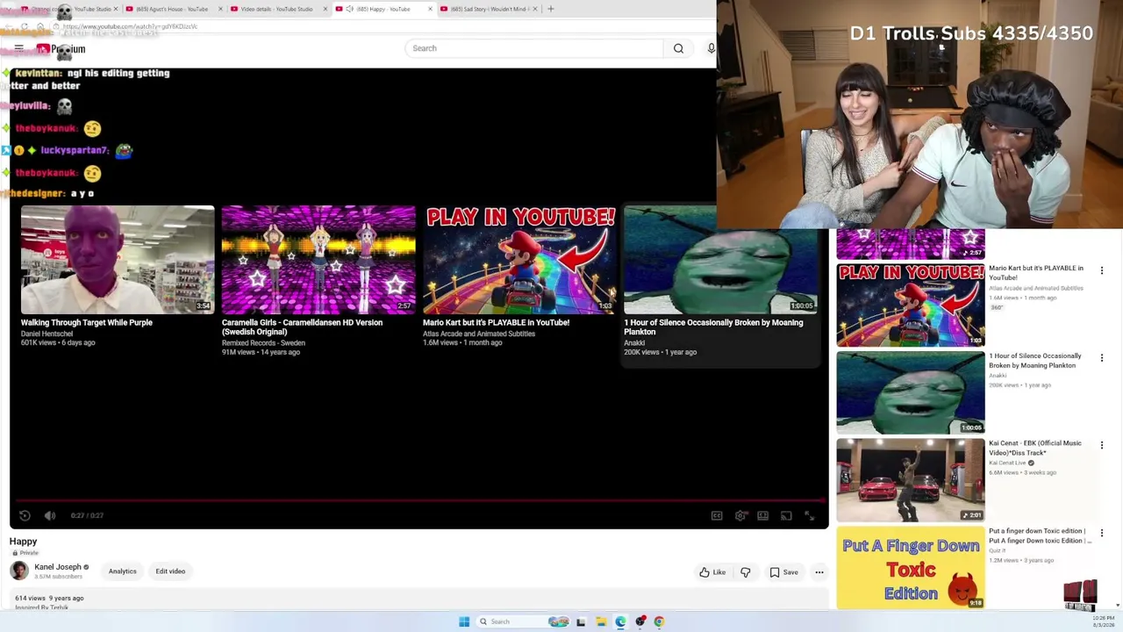The height and width of the screenshot is (632, 1123).
Task: Save the video to a playlist
Action: (x=783, y=572)
